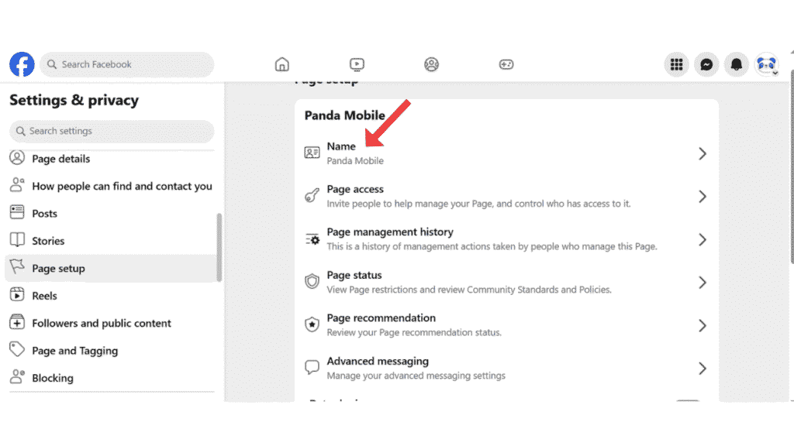Click the Followers and public content icon
Viewport: 794px width, 446px height.
coord(17,322)
